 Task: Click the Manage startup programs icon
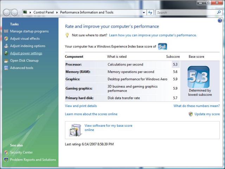(x=6, y=31)
